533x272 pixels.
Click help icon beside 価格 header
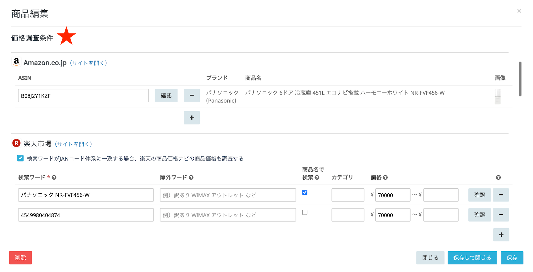coord(385,178)
